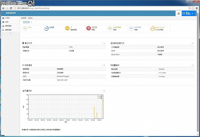The height and width of the screenshot is (137, 200).
Task: Click the Qsync Disk row label
Action: (x=116, y=55)
